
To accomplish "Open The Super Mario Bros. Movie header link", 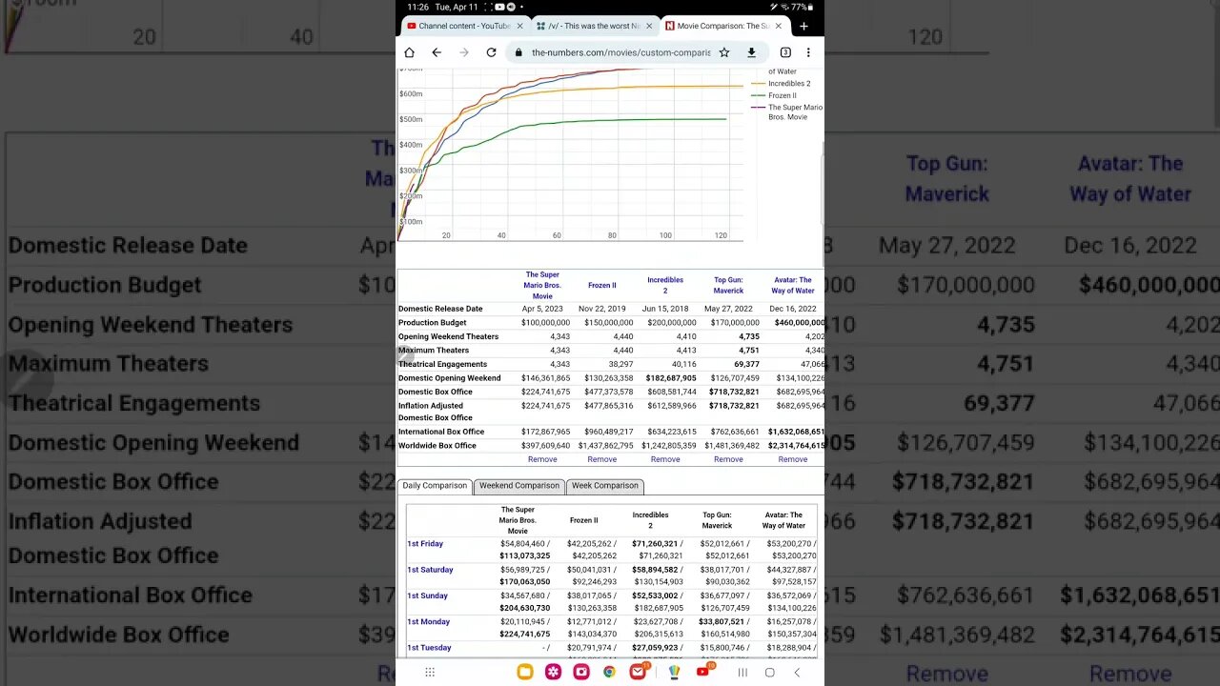I will [542, 285].
